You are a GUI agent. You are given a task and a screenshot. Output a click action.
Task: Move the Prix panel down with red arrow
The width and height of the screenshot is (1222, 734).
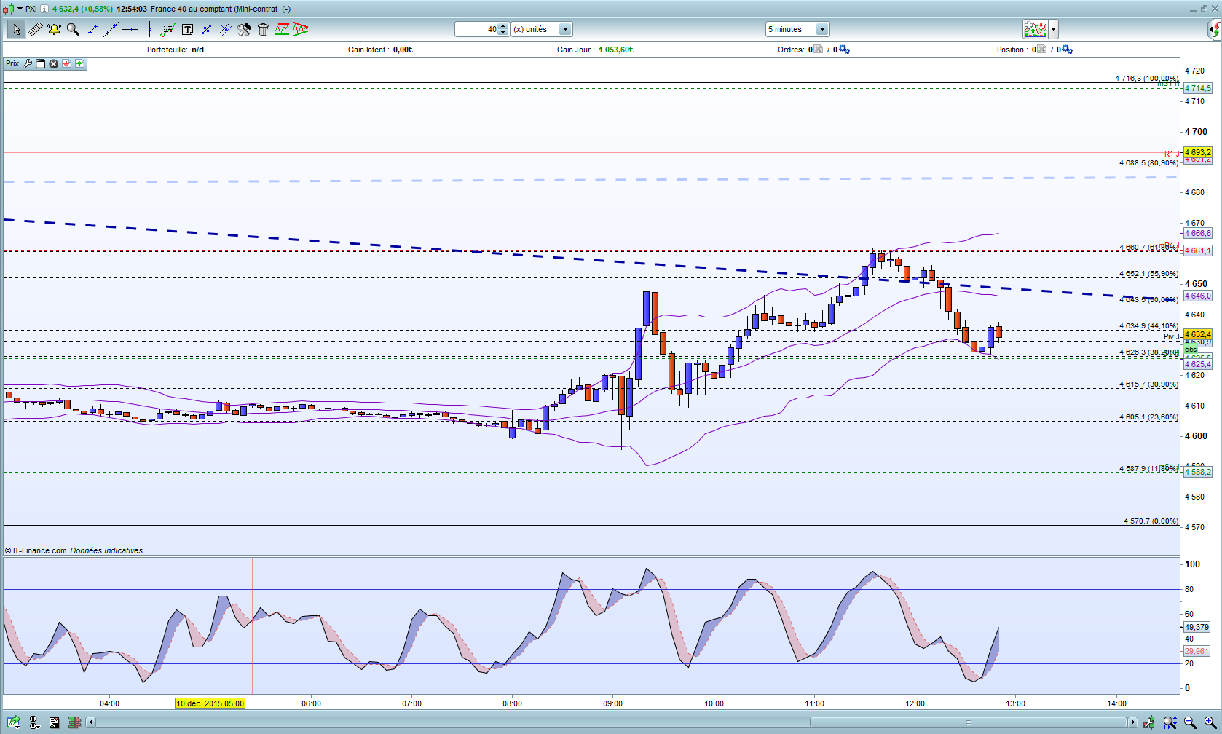point(66,63)
